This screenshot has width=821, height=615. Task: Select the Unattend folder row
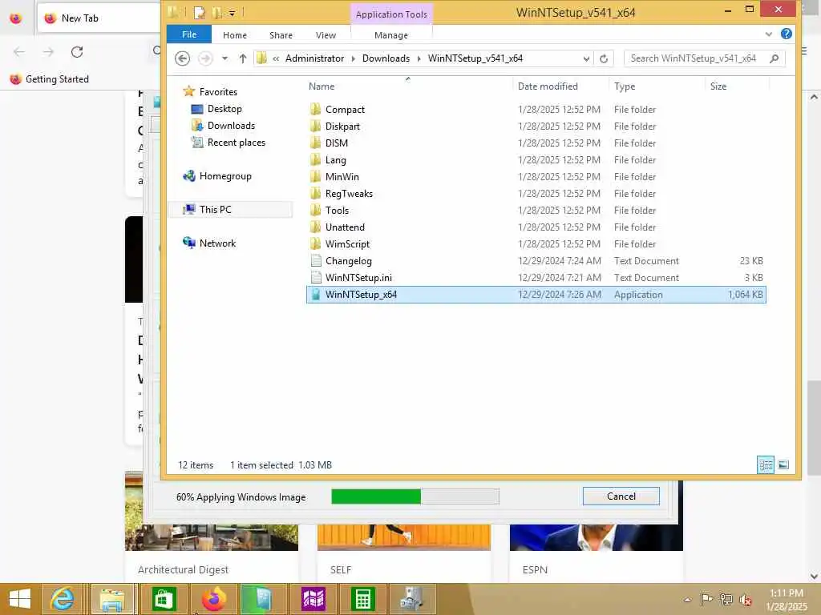(536, 227)
